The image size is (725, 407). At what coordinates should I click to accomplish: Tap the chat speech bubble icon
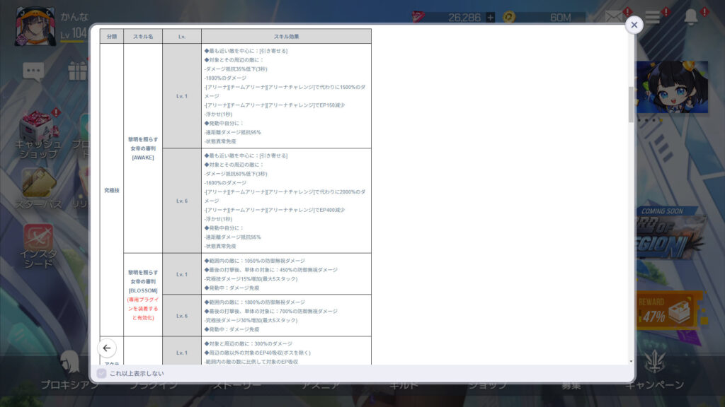(33, 70)
